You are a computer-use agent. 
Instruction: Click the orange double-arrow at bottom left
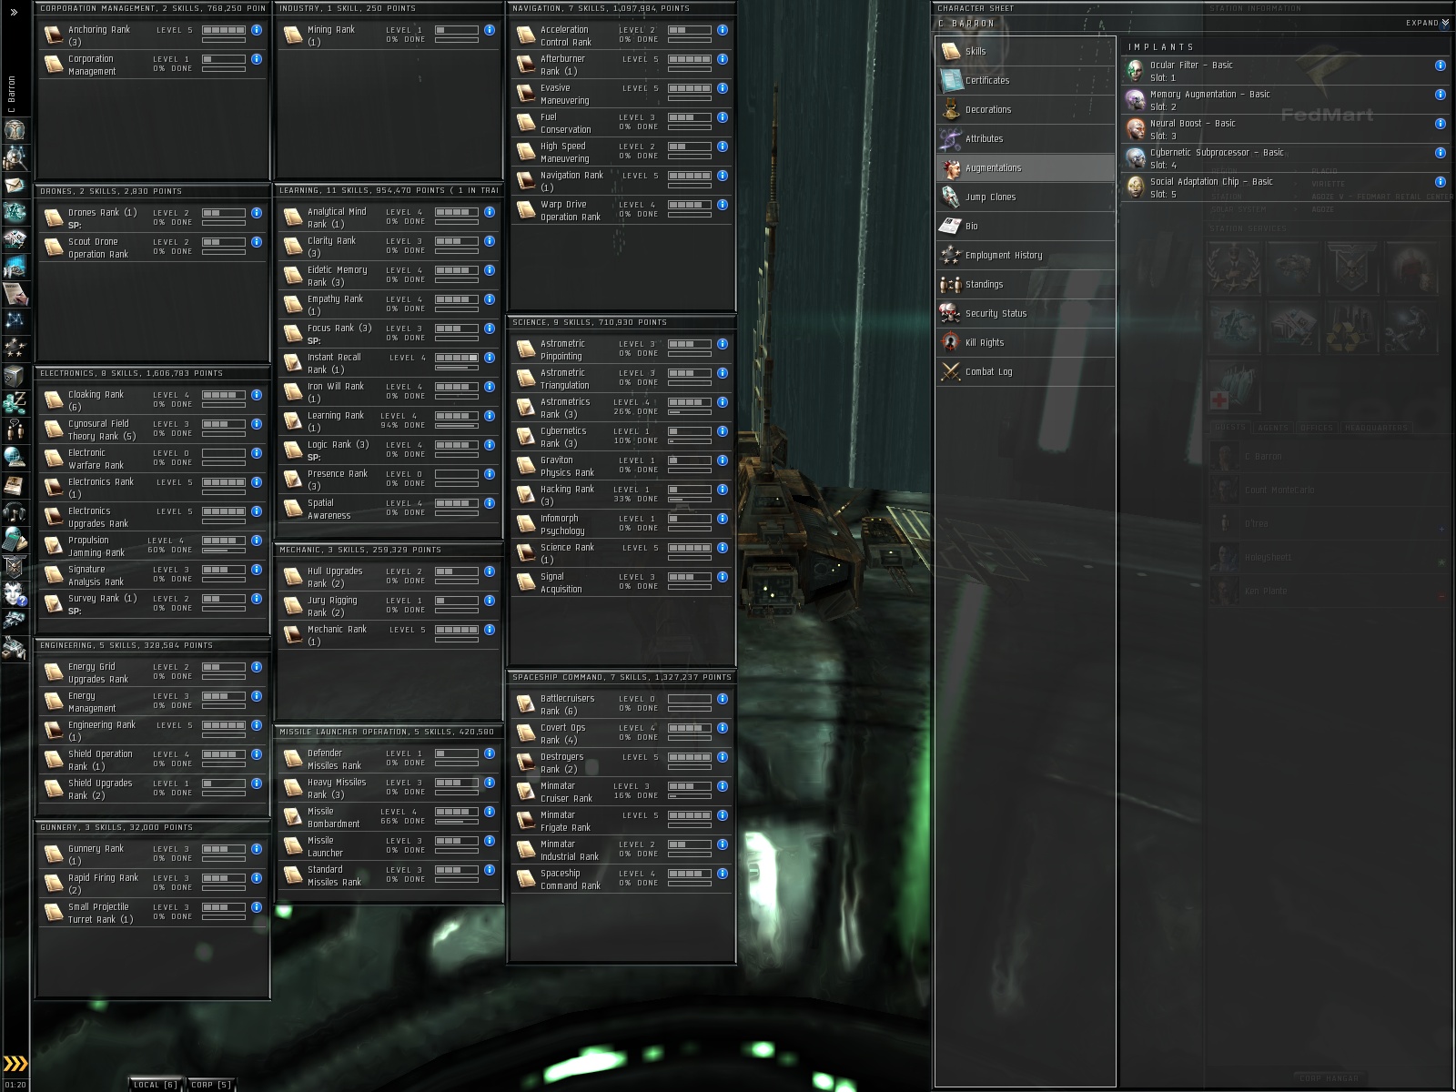(x=15, y=1063)
